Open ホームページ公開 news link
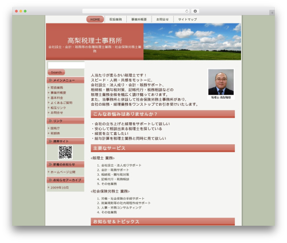The image size is (287, 243). (x=63, y=172)
